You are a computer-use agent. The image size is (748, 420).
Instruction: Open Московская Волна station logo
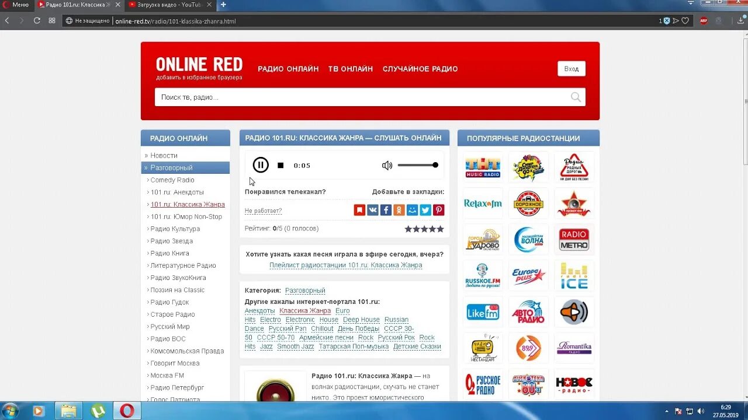[x=528, y=240]
